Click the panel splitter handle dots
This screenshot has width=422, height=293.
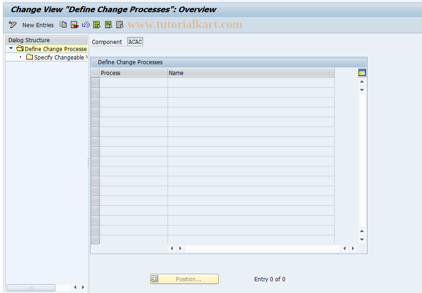tap(88, 163)
